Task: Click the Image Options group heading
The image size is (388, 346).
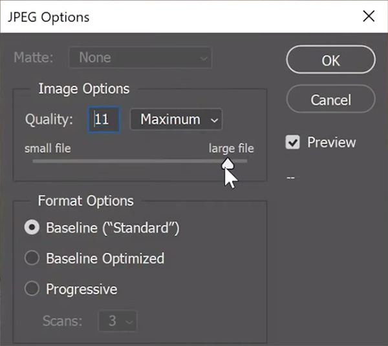Action: 84,88
